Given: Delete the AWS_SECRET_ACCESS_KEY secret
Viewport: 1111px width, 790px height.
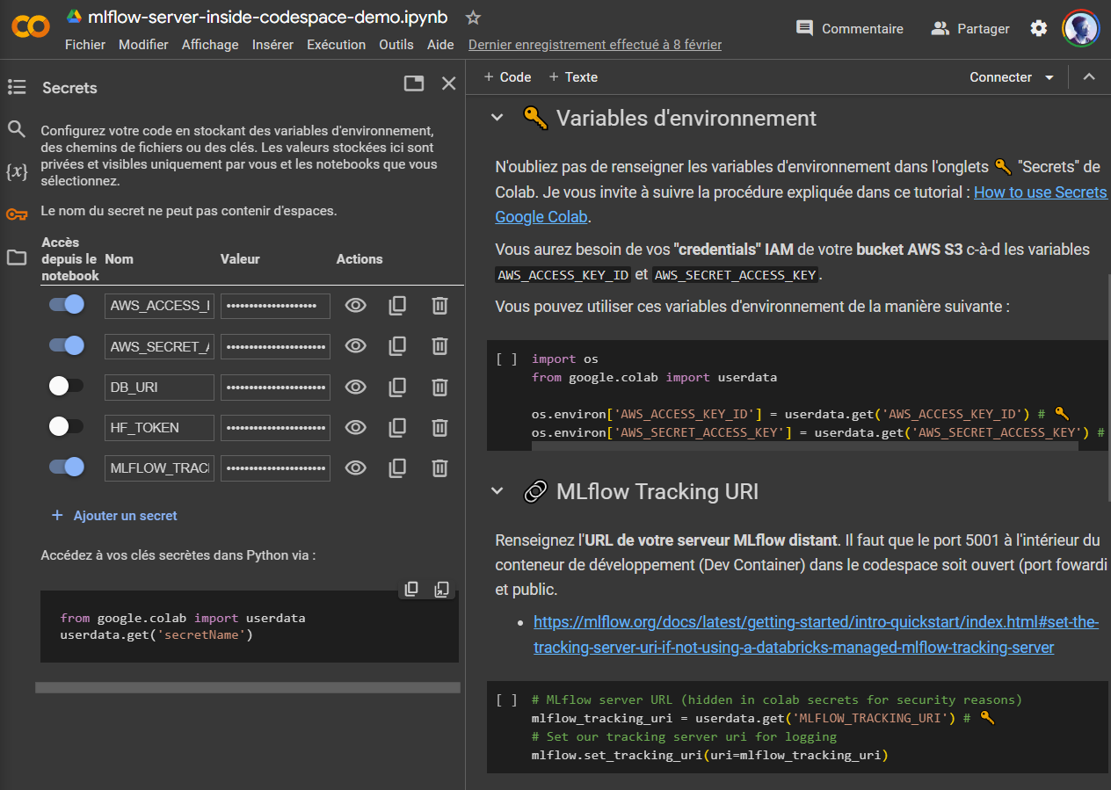Looking at the screenshot, I should point(439,346).
